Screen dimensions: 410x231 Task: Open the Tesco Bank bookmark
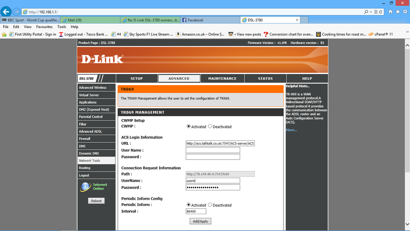83,34
